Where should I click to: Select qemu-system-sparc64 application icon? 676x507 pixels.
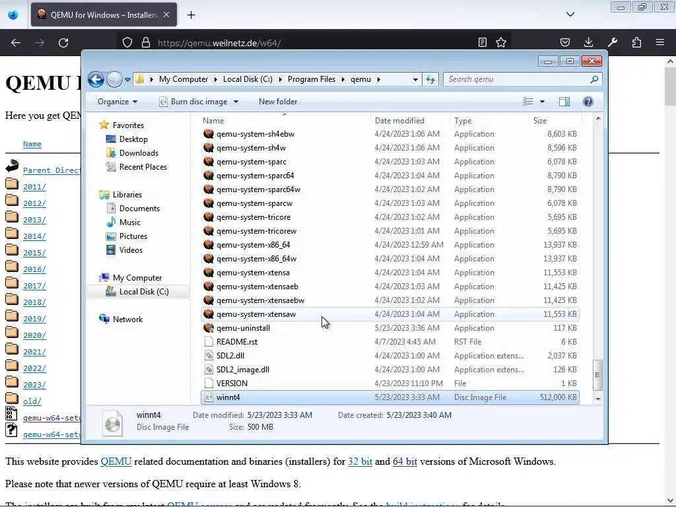click(209, 176)
